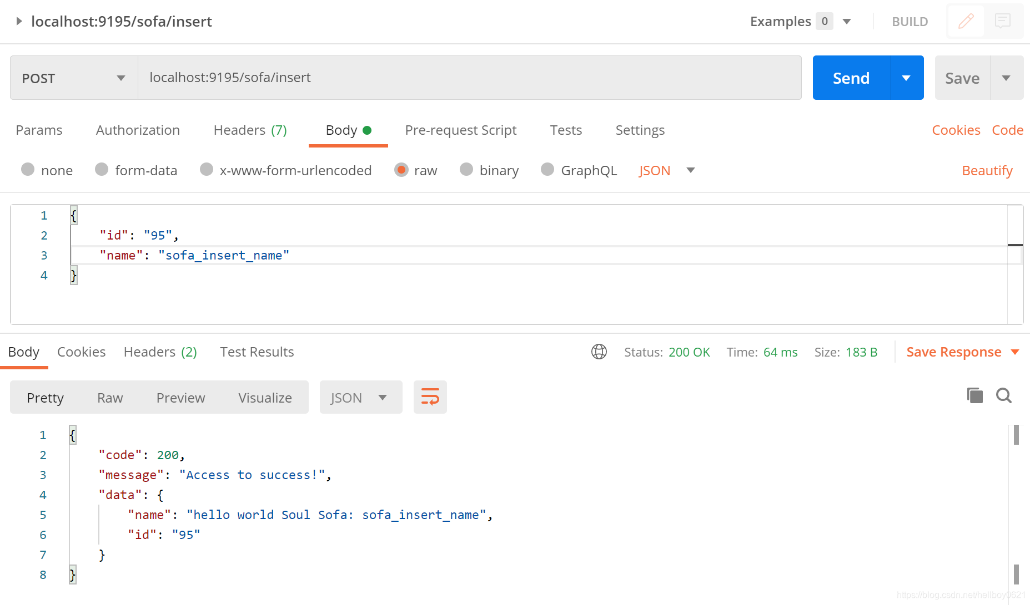Select GraphQL body type

tap(547, 169)
